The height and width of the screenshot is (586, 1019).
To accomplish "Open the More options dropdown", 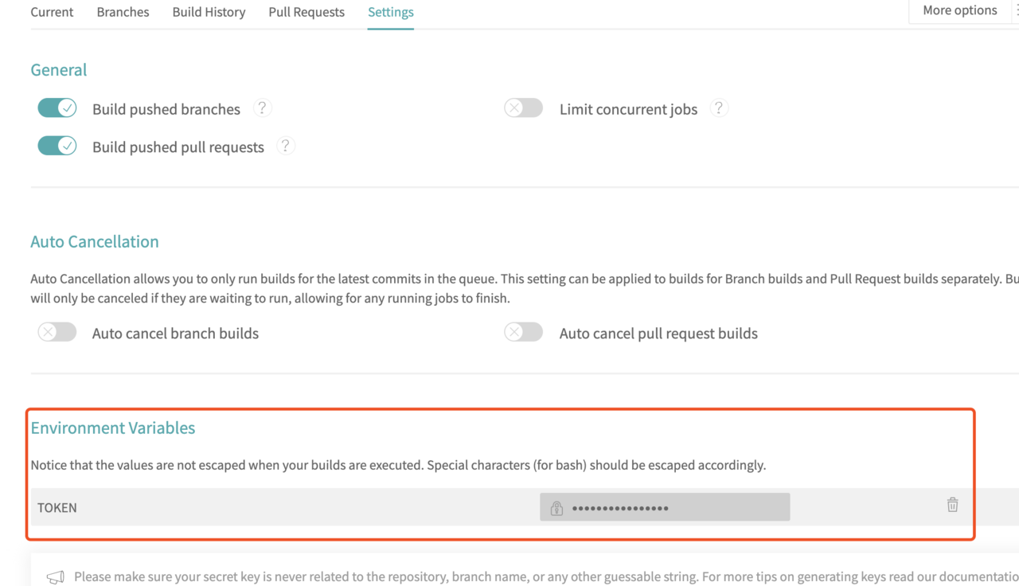I will 959,10.
